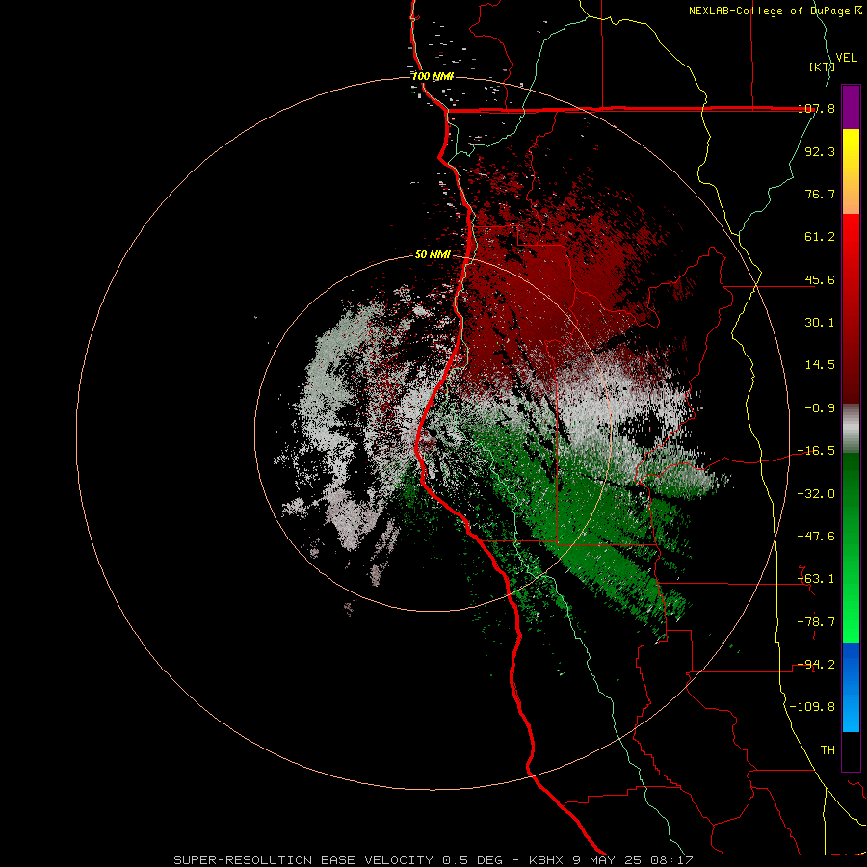Click the 50 NMI range ring label
The width and height of the screenshot is (867, 867).
433,255
